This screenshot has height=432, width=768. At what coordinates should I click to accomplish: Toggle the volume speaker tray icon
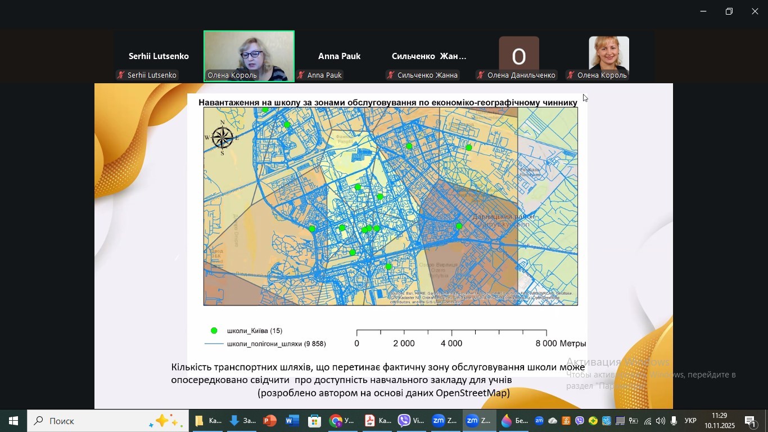point(660,421)
